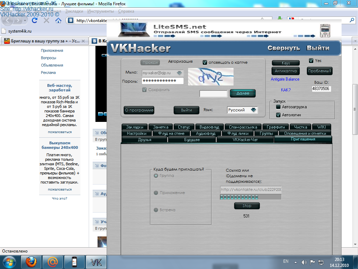Show hidden tray icons arrow

tap(295, 262)
